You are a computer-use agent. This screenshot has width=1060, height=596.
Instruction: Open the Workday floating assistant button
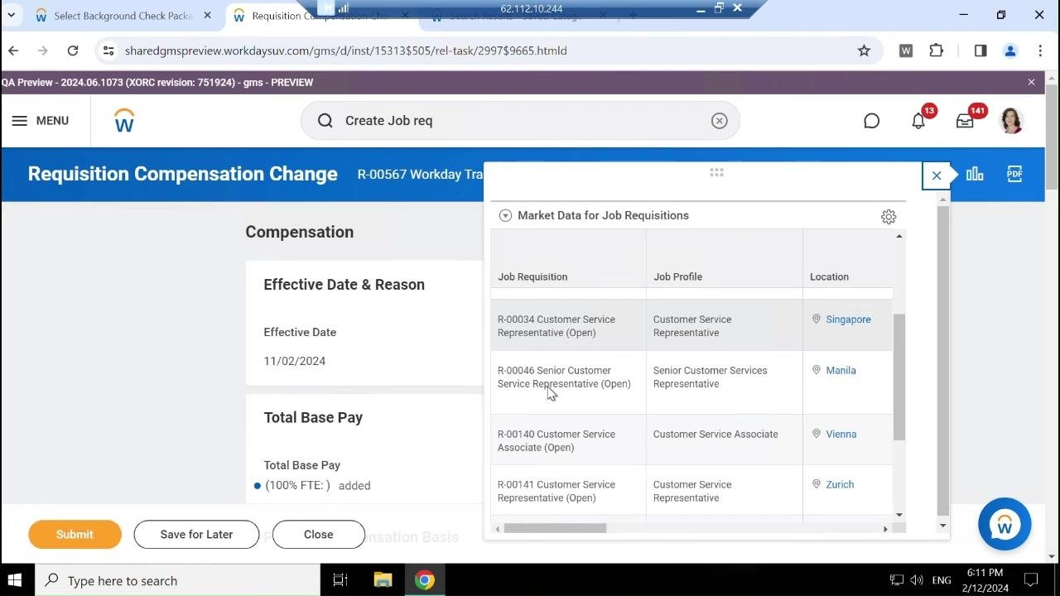point(1005,524)
